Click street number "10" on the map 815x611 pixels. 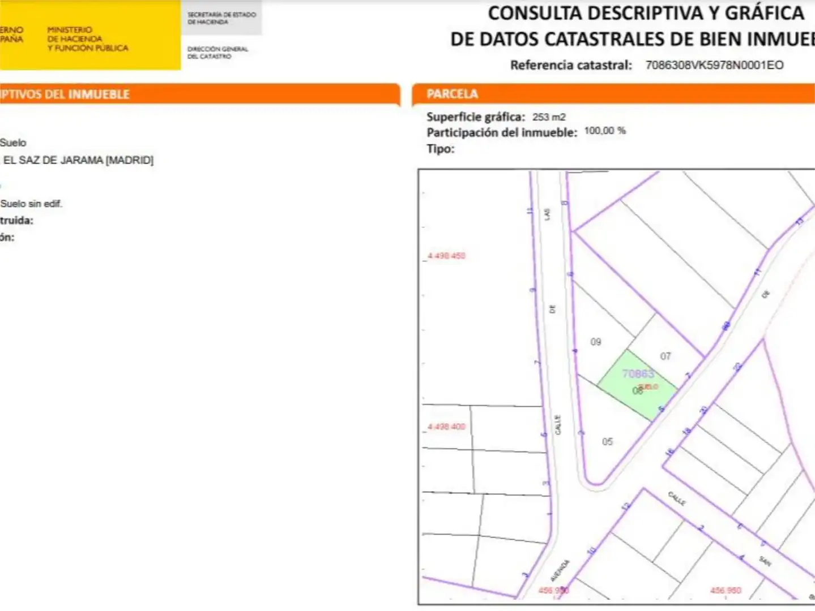coord(591,550)
